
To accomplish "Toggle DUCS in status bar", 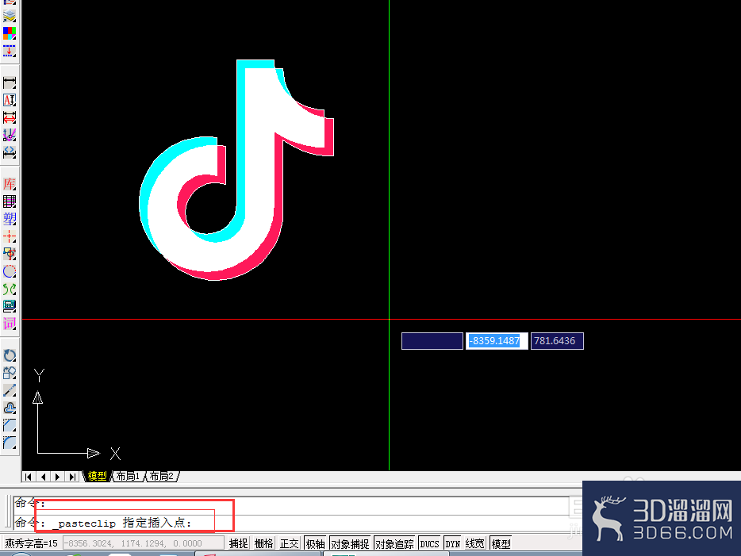I will click(x=429, y=544).
